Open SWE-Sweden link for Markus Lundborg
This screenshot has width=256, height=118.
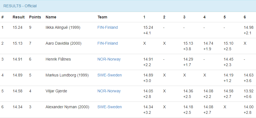coord(110,75)
